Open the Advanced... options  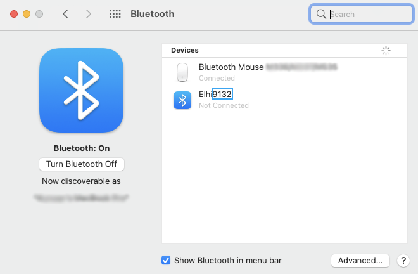[359, 260]
